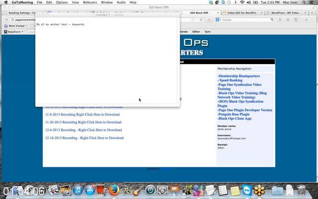Viewport: 318px width, 199px height.
Task: Click RoboForm Sync toolbar button
Action: (x=208, y=32)
